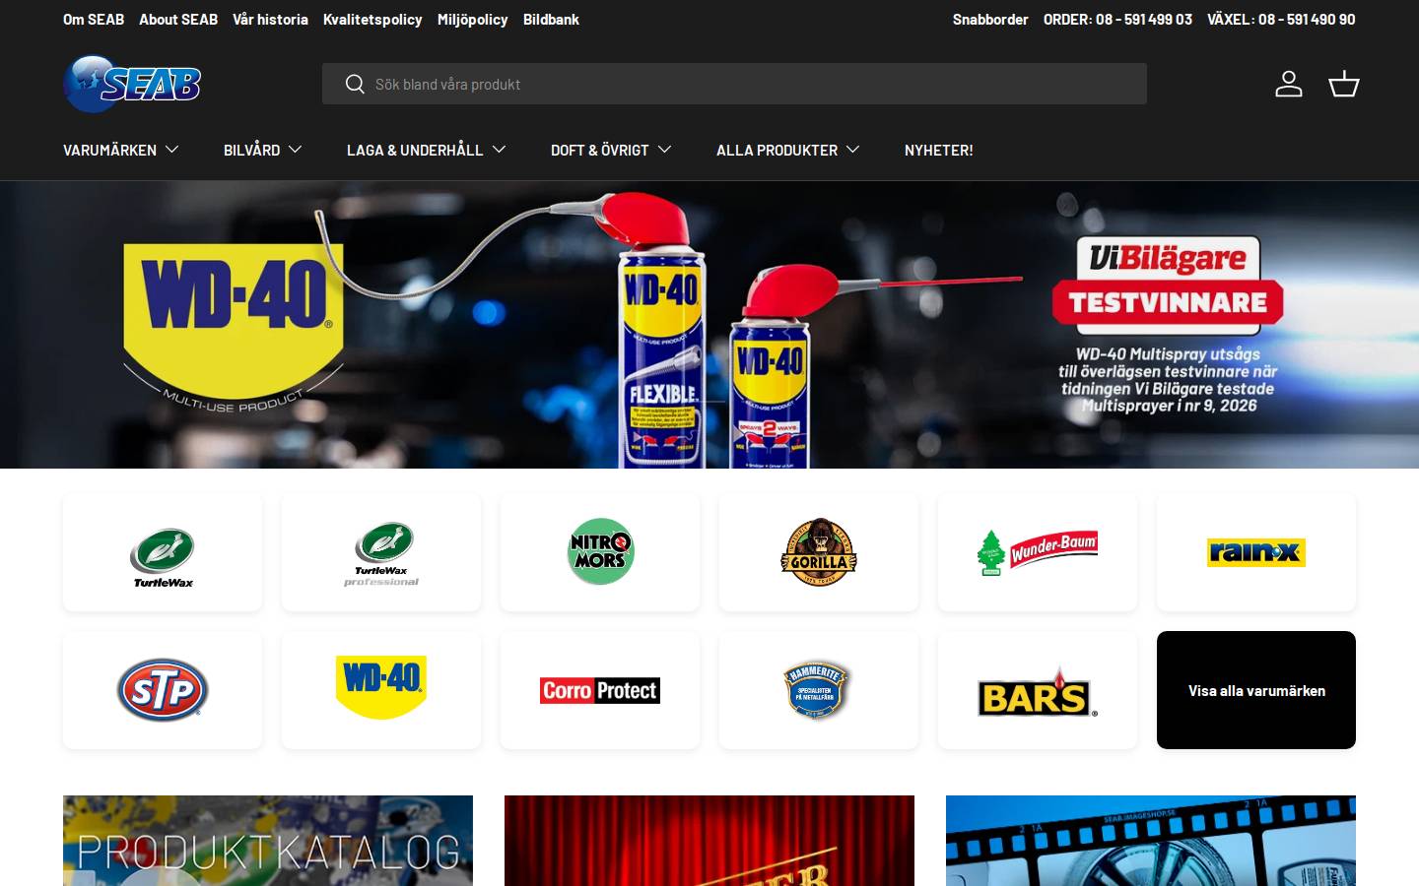
Task: Open the film strip image tile
Action: coord(1151,841)
